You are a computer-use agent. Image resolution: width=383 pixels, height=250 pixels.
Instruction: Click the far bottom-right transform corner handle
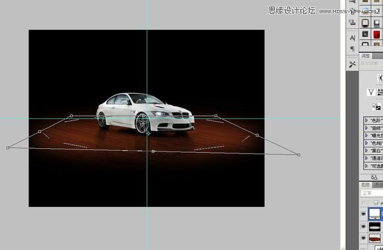(298, 155)
